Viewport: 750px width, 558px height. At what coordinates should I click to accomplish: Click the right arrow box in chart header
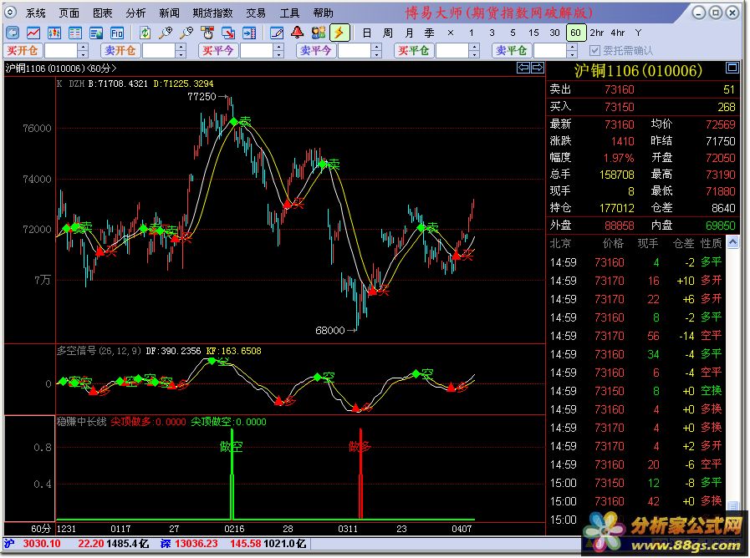537,68
